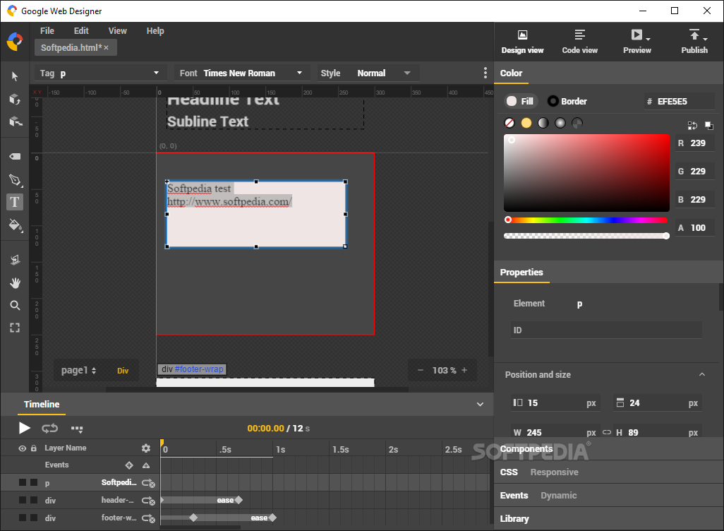Switch to Design view
Image resolution: width=724 pixels, height=531 pixels.
(x=522, y=42)
